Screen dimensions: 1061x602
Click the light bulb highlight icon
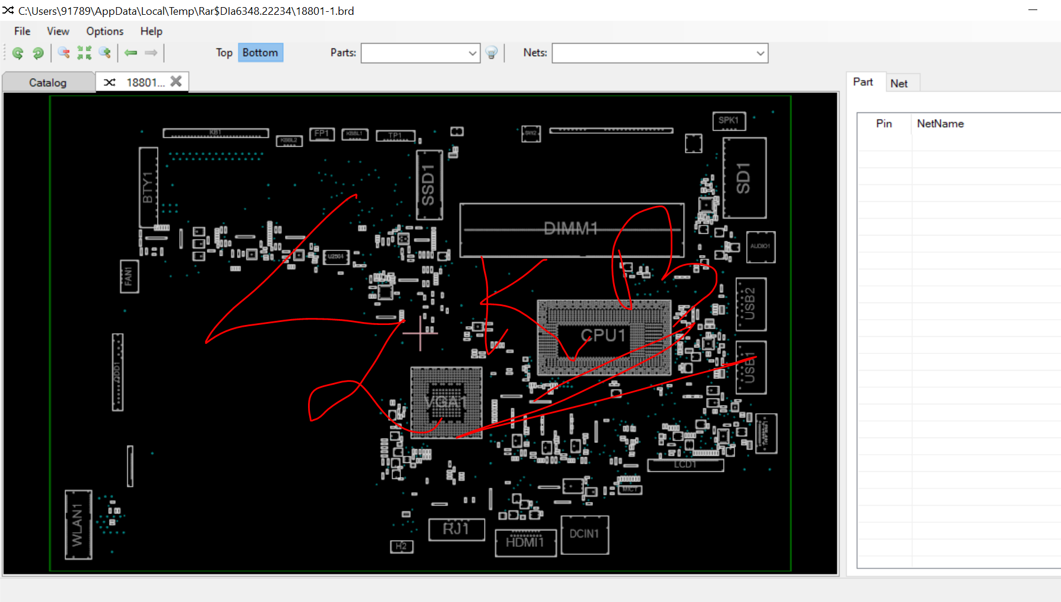(491, 53)
